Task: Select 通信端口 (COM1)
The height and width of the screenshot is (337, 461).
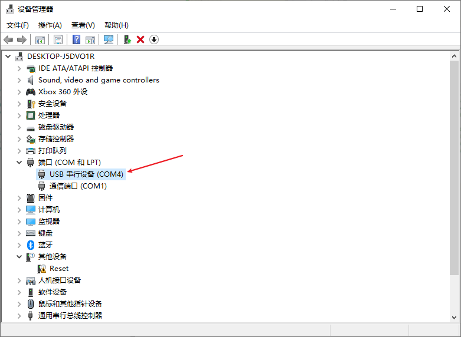Action: click(x=78, y=186)
